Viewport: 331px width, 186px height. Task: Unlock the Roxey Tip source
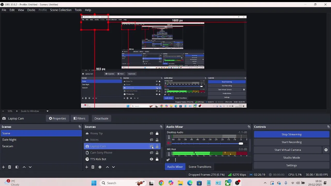pos(157,134)
